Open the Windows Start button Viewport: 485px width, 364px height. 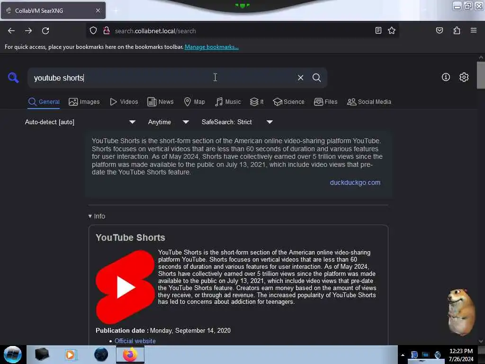[12, 355]
